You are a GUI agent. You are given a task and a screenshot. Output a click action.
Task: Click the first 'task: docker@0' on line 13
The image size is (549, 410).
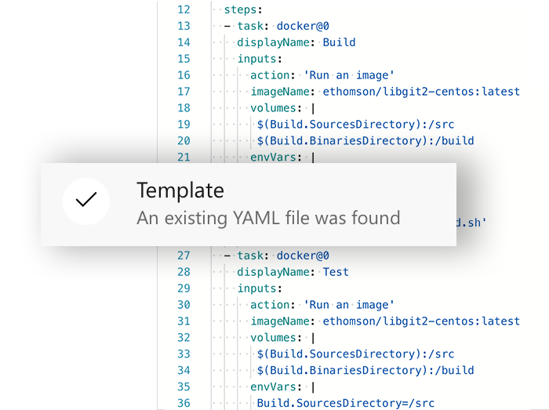click(283, 26)
